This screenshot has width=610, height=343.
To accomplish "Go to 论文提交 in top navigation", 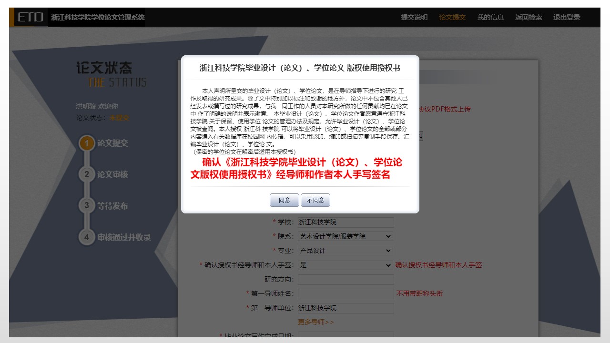I will 452,17.
